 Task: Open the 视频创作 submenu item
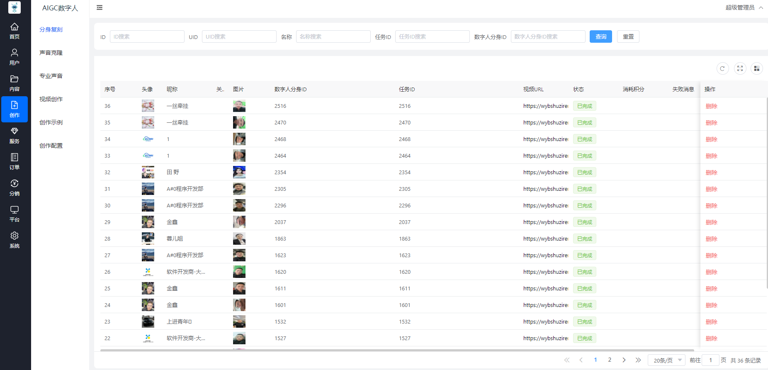51,99
